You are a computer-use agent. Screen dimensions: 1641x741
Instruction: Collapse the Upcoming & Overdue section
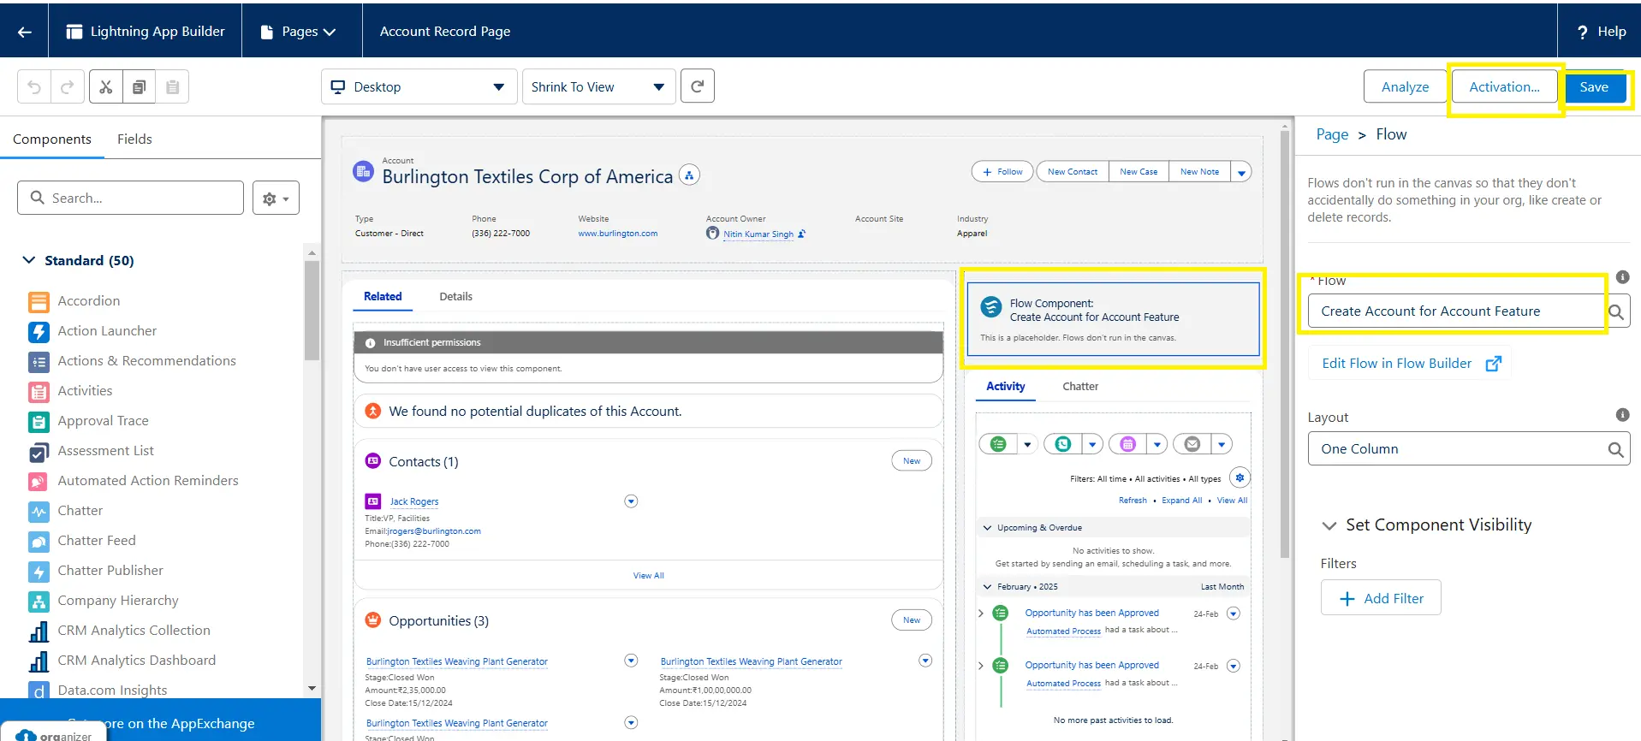click(987, 528)
